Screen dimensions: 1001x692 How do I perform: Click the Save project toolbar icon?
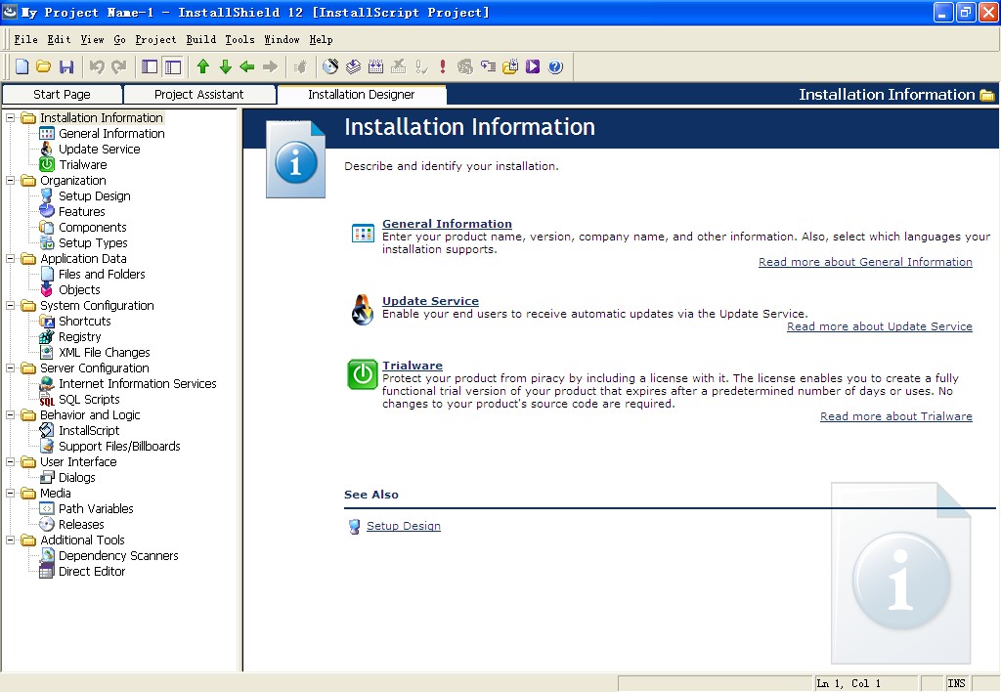66,66
